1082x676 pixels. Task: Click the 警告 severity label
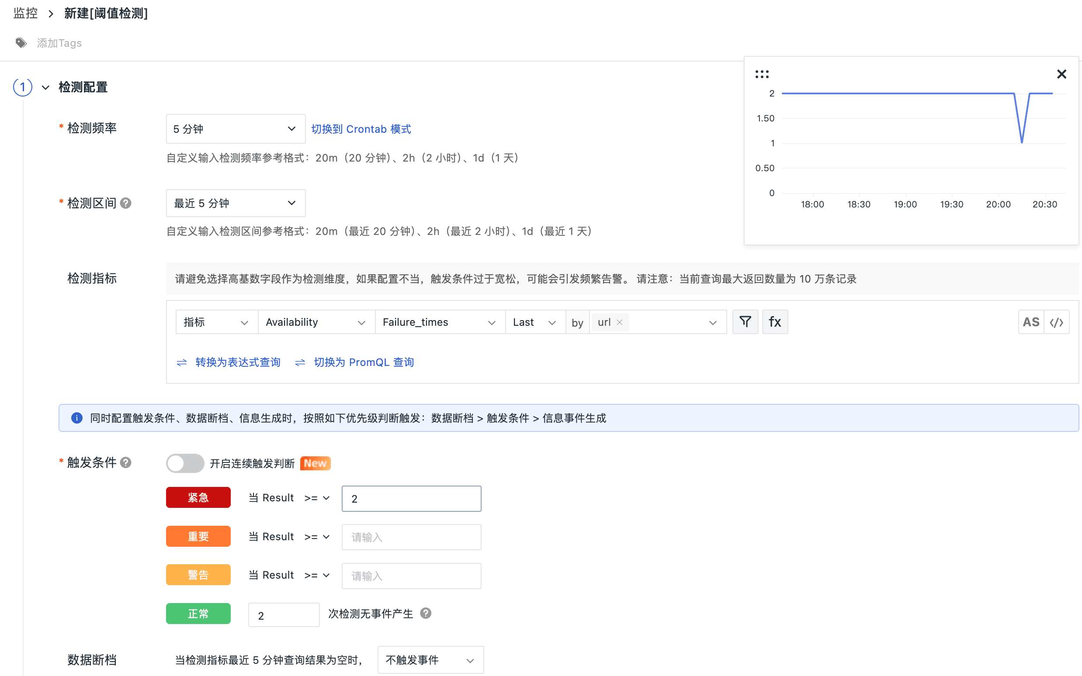pyautogui.click(x=198, y=575)
